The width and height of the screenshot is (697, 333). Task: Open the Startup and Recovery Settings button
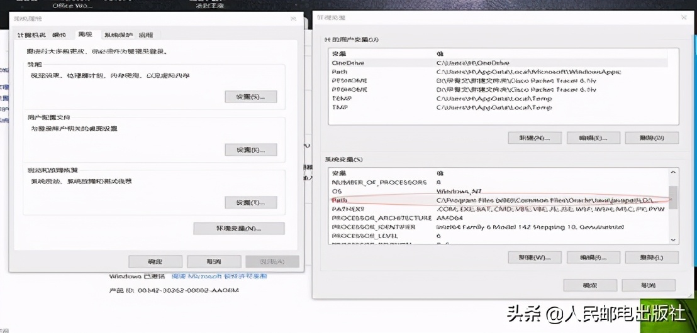[x=251, y=203]
